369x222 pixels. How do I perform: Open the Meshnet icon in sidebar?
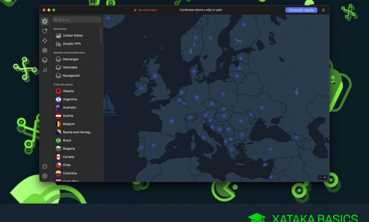pyautogui.click(x=45, y=41)
